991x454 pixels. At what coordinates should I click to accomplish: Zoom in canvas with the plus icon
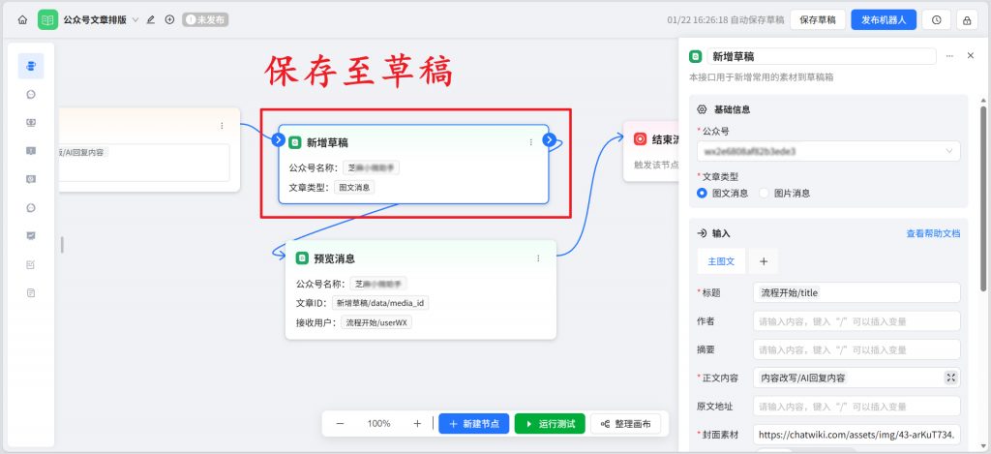[417, 424]
